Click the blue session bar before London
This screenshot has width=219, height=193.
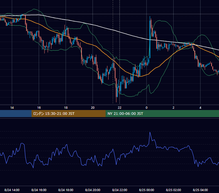click(16, 114)
